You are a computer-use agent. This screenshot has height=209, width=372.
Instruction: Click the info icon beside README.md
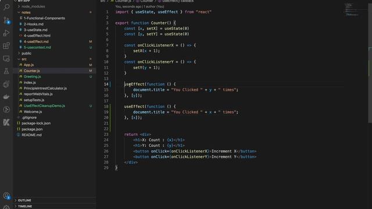(x=19, y=135)
